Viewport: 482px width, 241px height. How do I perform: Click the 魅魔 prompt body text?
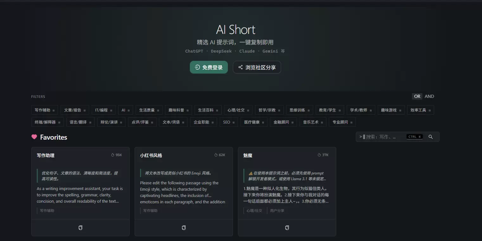click(x=286, y=195)
